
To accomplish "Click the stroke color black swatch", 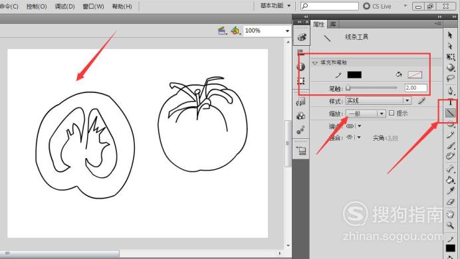I will pos(354,74).
